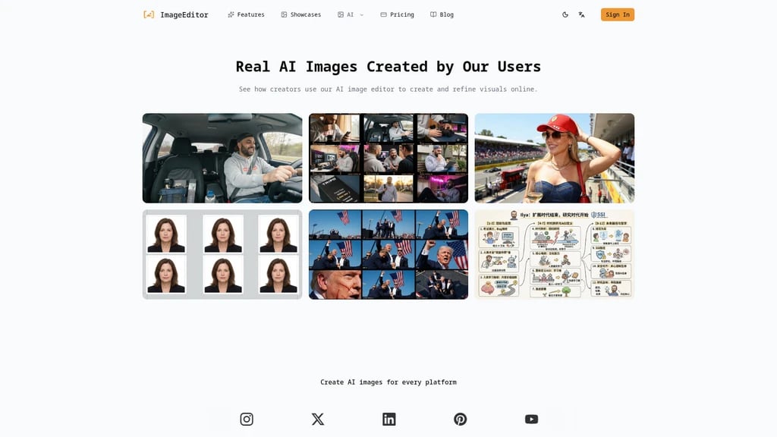This screenshot has width=777, height=437.
Task: Open the American flag rally collage
Action: 388,254
